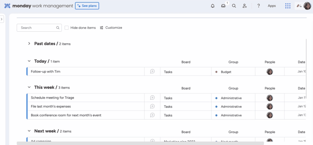Open the products switcher grid icon

click(x=288, y=6)
